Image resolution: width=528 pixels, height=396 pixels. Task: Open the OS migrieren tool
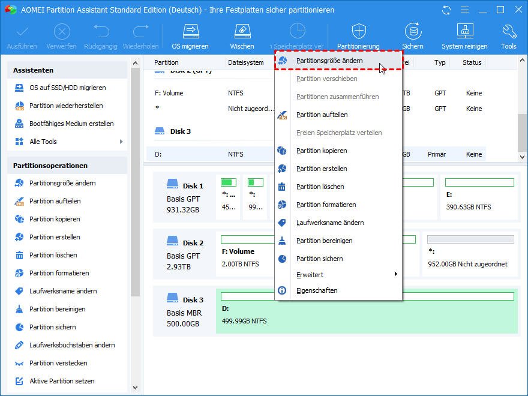(x=190, y=37)
